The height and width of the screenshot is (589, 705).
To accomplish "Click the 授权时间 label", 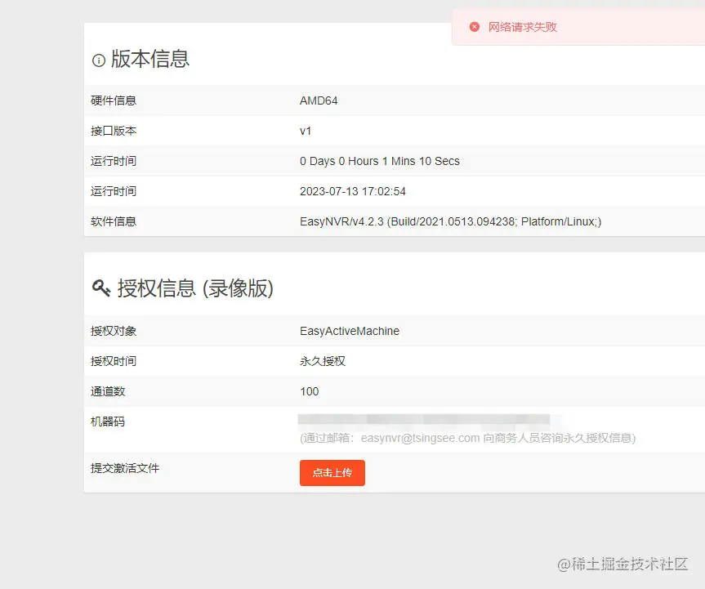I will click(x=114, y=361).
